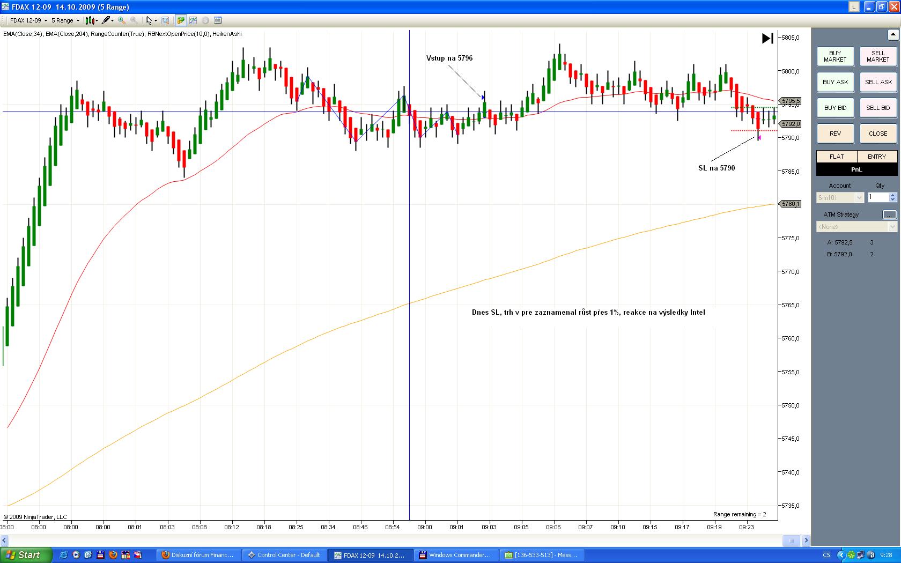Click the 5792,0 current price marker
Viewport: 901px width, 563px height.
789,124
